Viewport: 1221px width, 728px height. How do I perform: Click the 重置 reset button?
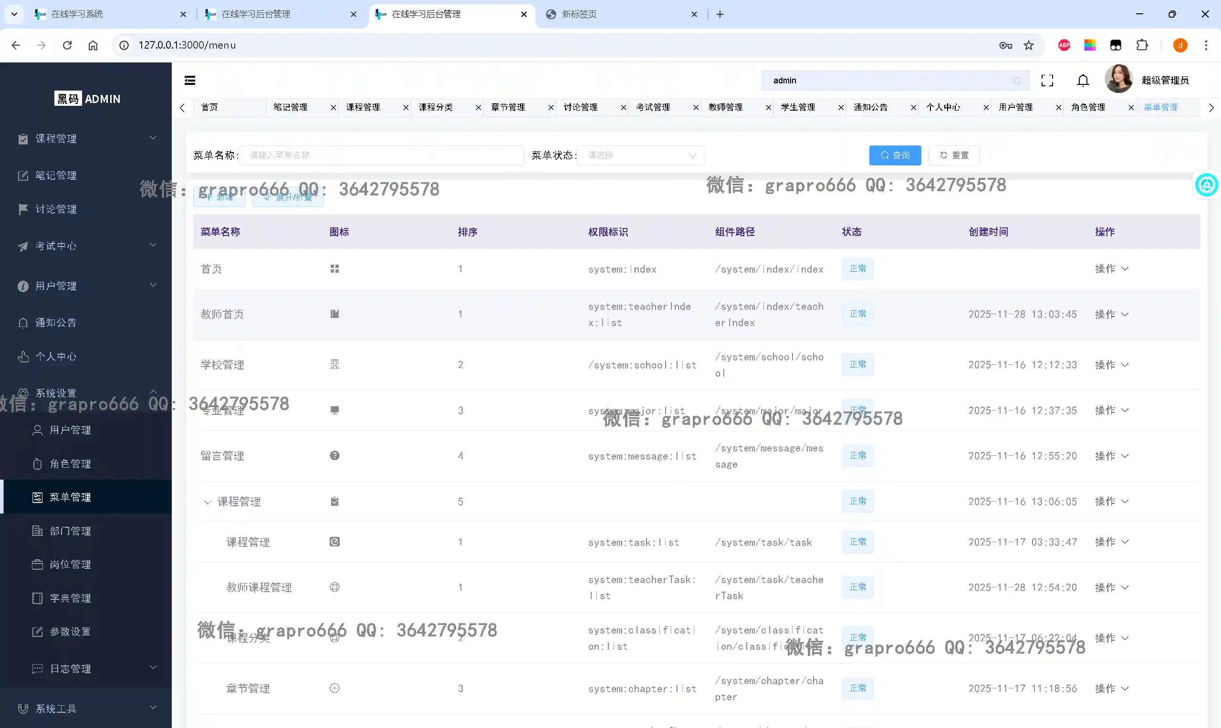(953, 155)
